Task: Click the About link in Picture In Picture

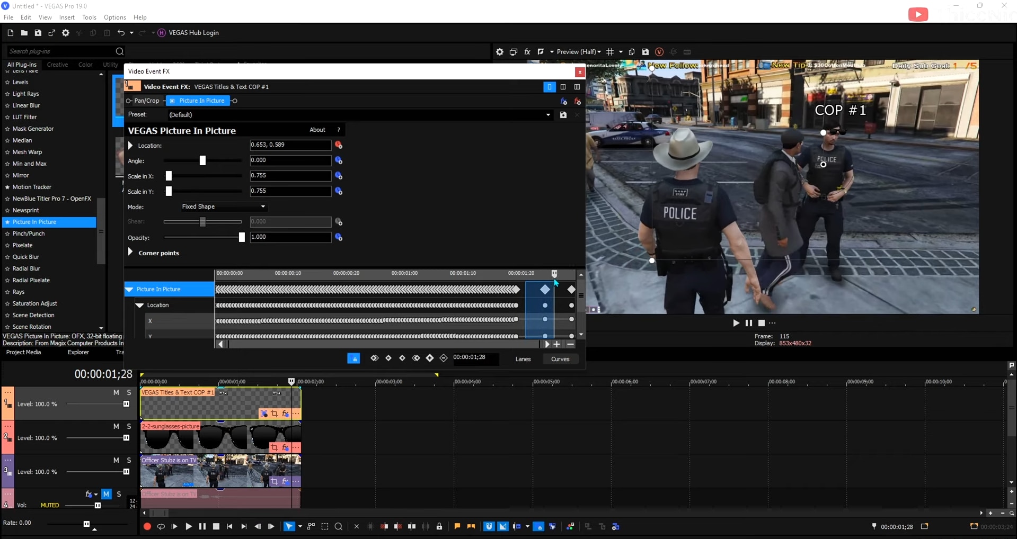Action: (317, 130)
